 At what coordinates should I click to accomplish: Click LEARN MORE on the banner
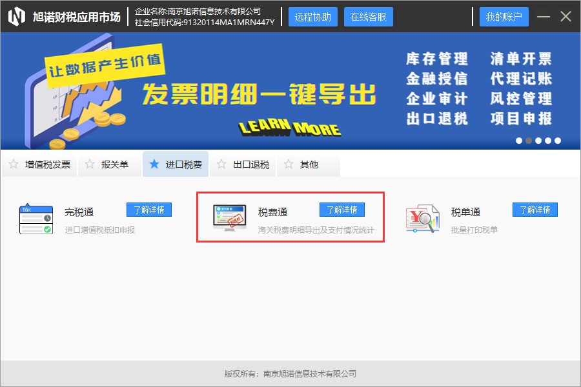pyautogui.click(x=290, y=128)
